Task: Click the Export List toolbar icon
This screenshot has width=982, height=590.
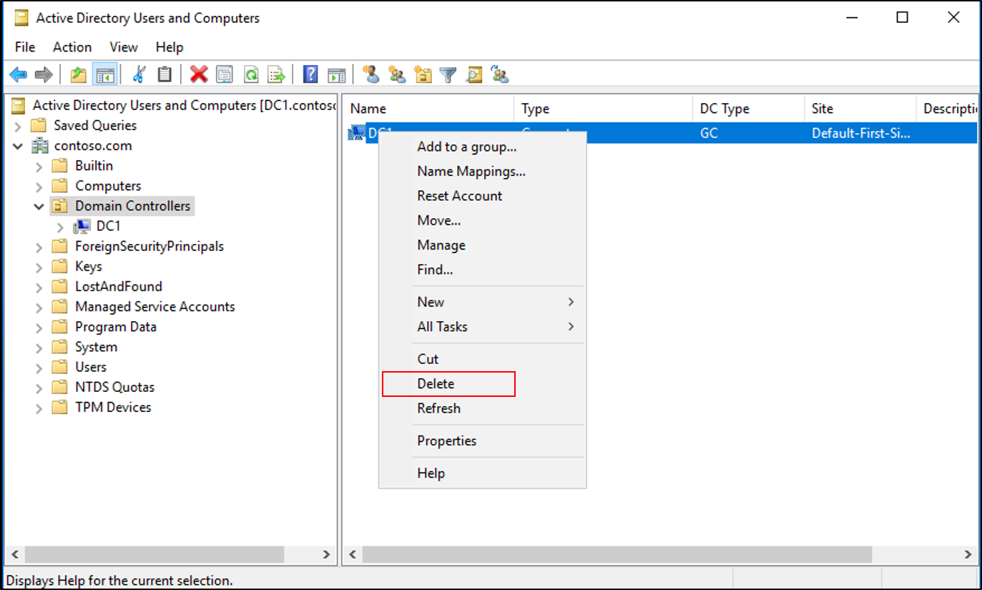Action: [276, 74]
